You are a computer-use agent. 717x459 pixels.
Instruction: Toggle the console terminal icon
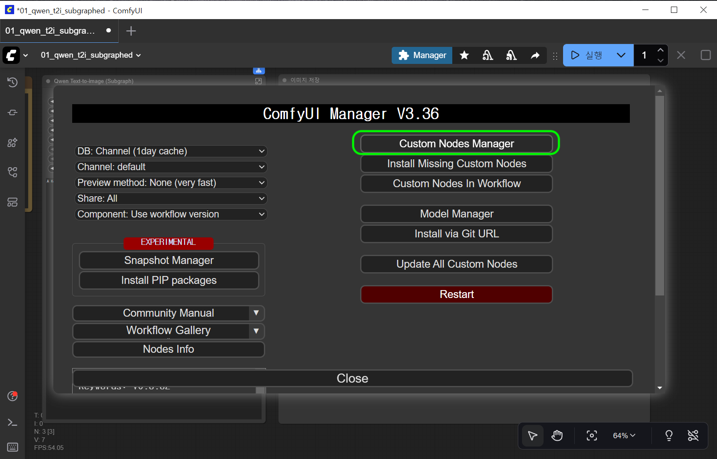[x=12, y=422]
